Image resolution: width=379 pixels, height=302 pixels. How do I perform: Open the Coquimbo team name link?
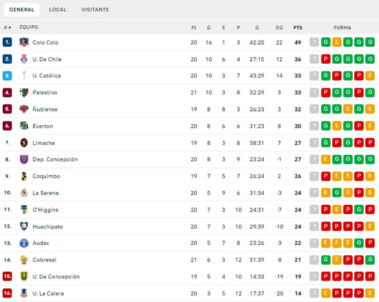click(47, 176)
